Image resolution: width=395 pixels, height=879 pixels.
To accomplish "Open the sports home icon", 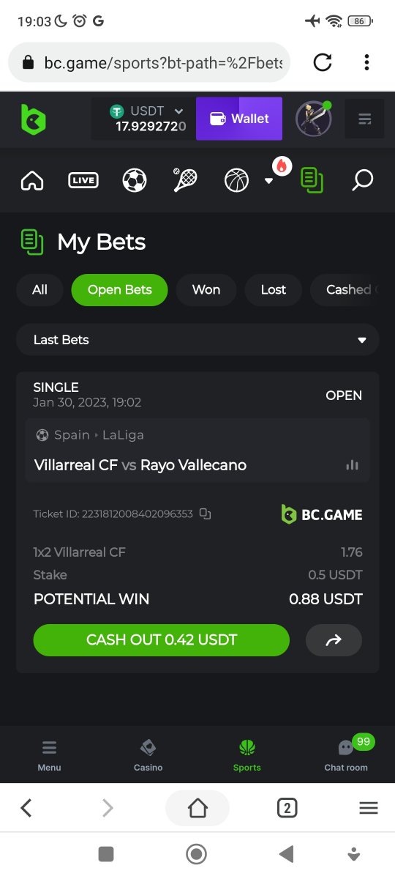I will pyautogui.click(x=32, y=180).
